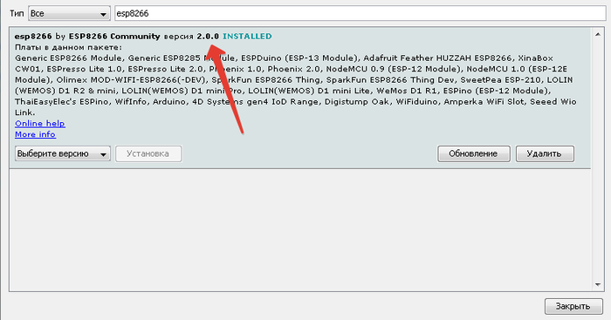Click the Обновление update button
Screen dimensions: 611x320
click(x=473, y=153)
